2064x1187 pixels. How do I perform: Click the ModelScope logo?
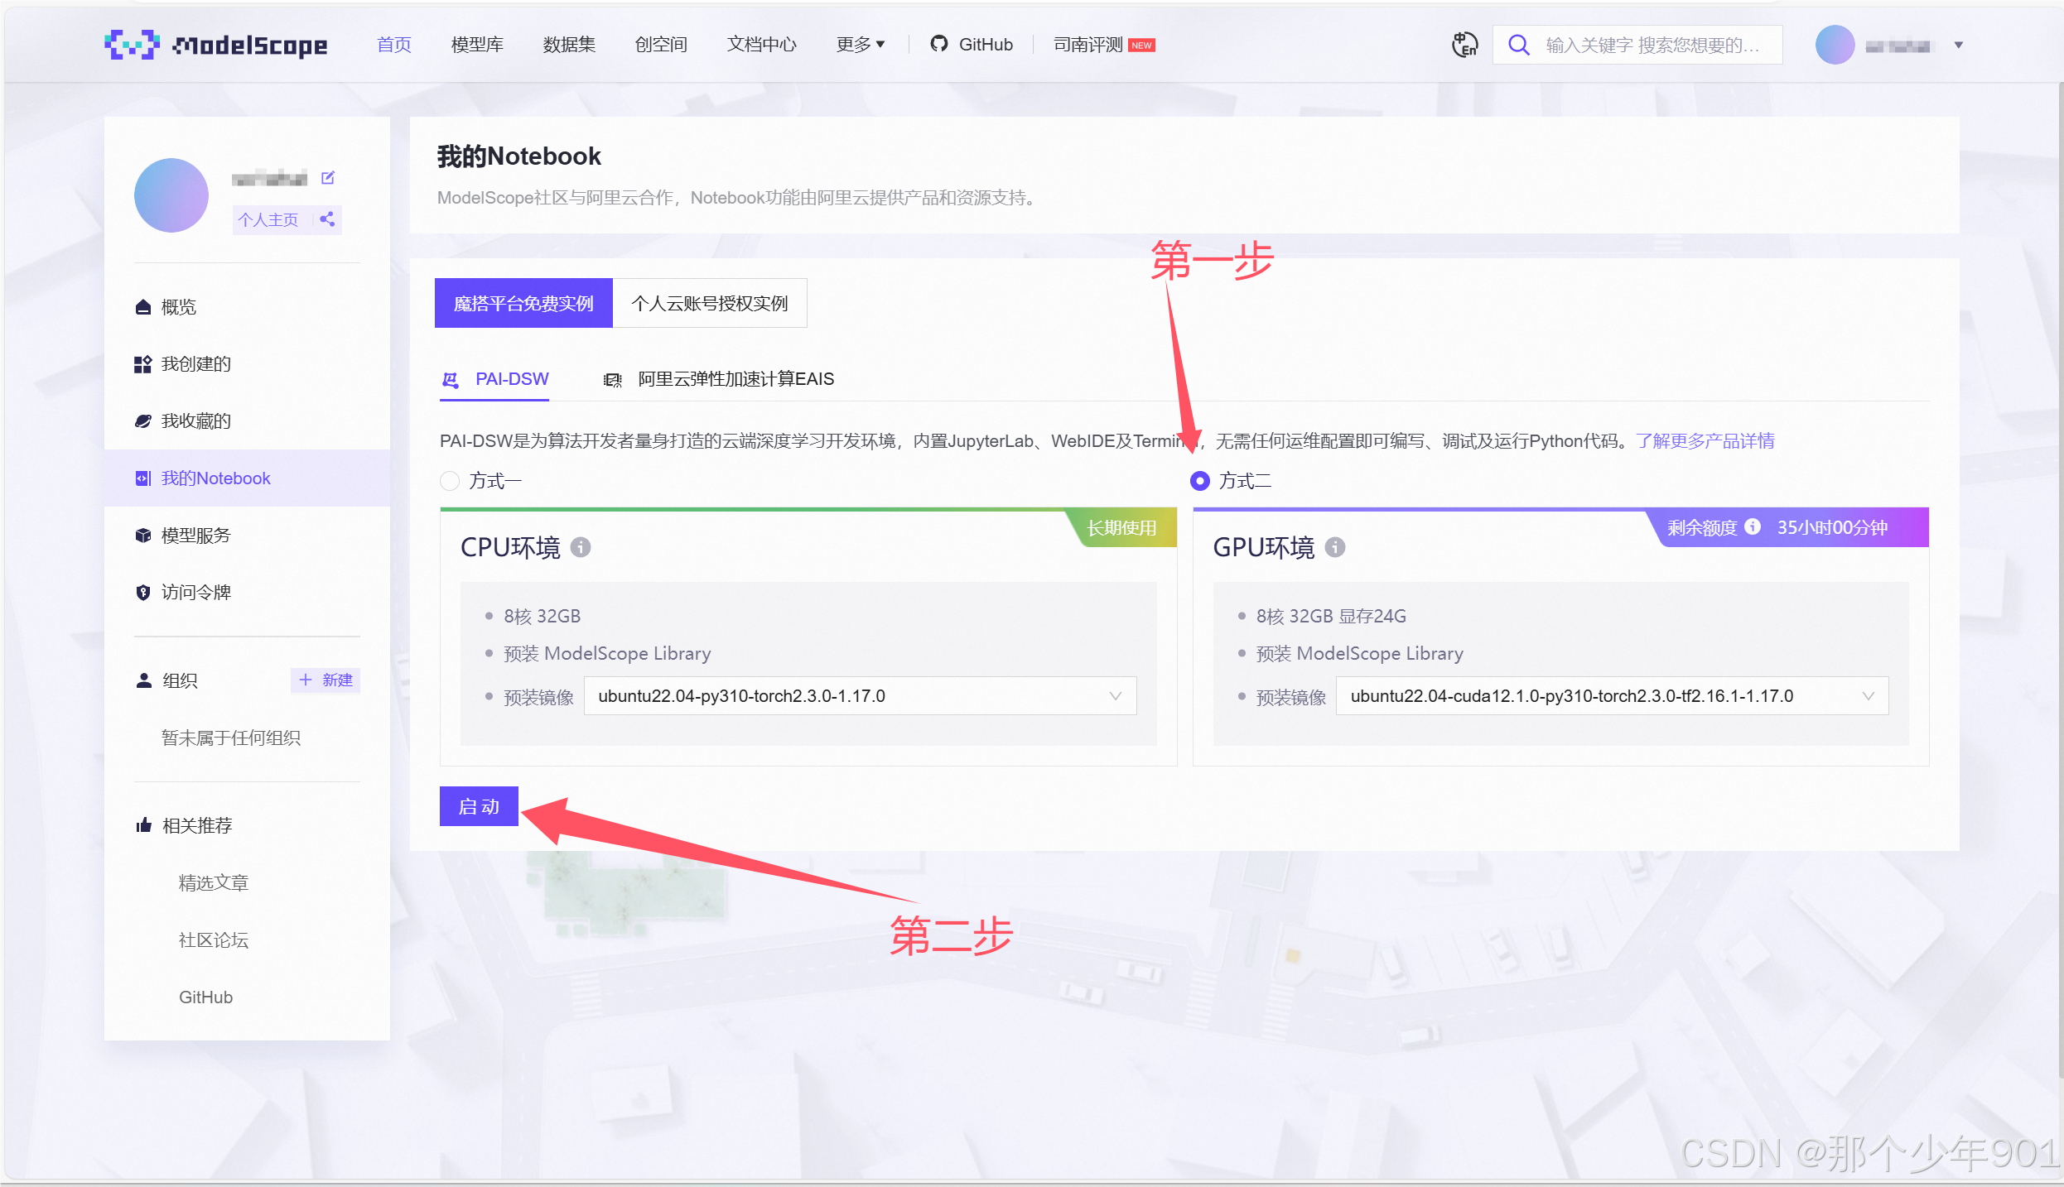216,45
